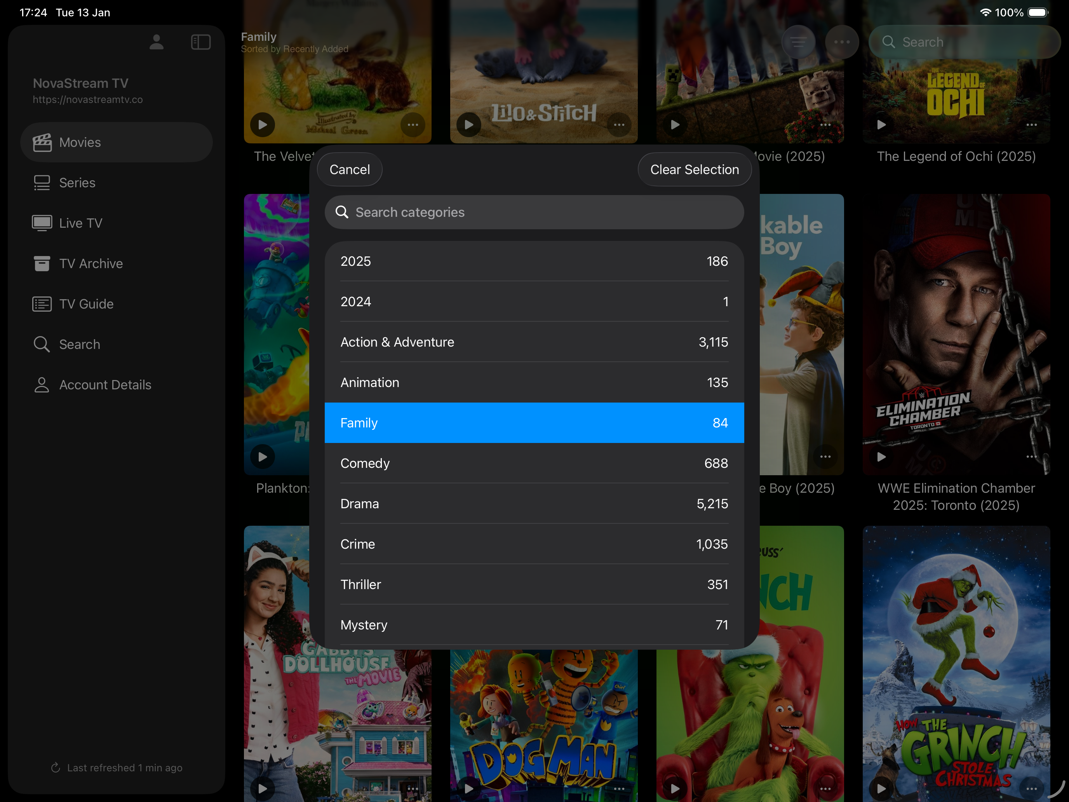The width and height of the screenshot is (1069, 802).
Task: Focus the top Search field
Action: 964,42
